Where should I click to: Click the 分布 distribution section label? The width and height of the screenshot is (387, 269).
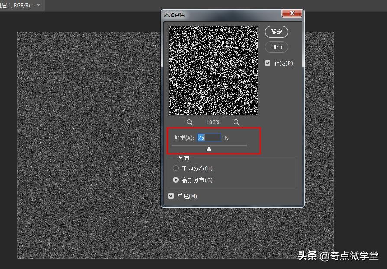[184, 158]
